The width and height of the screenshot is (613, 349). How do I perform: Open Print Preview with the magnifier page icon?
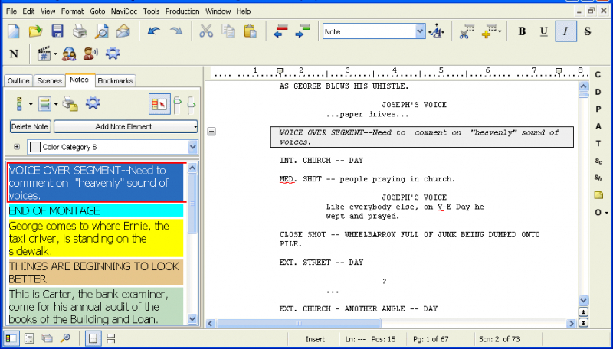(x=101, y=31)
